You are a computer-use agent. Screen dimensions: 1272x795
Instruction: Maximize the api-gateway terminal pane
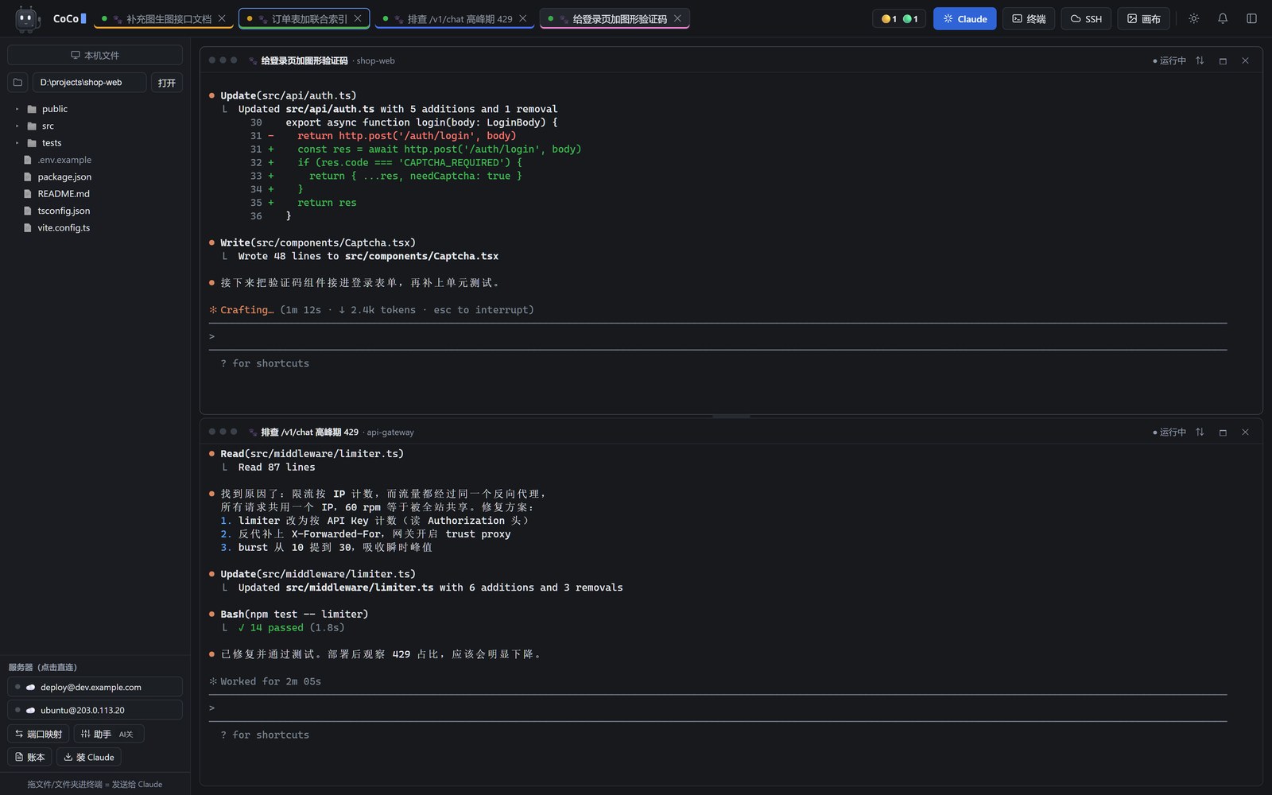(1223, 432)
